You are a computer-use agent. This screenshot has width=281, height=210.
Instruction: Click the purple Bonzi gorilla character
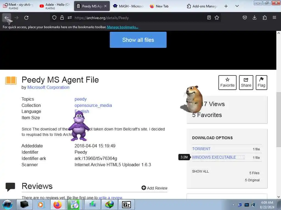point(79,126)
